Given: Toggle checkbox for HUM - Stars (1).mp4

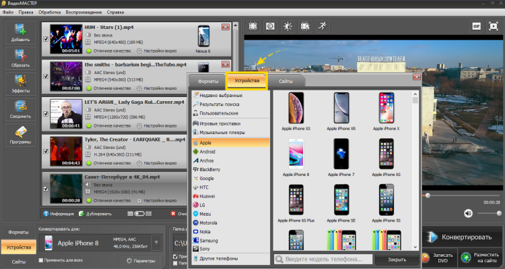Looking at the screenshot, I should [x=46, y=39].
